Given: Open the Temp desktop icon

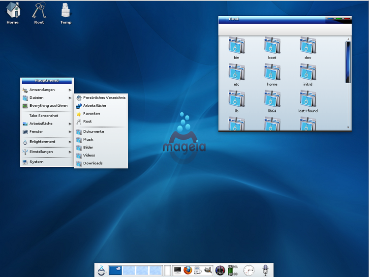Looking at the screenshot, I should pyautogui.click(x=65, y=11).
